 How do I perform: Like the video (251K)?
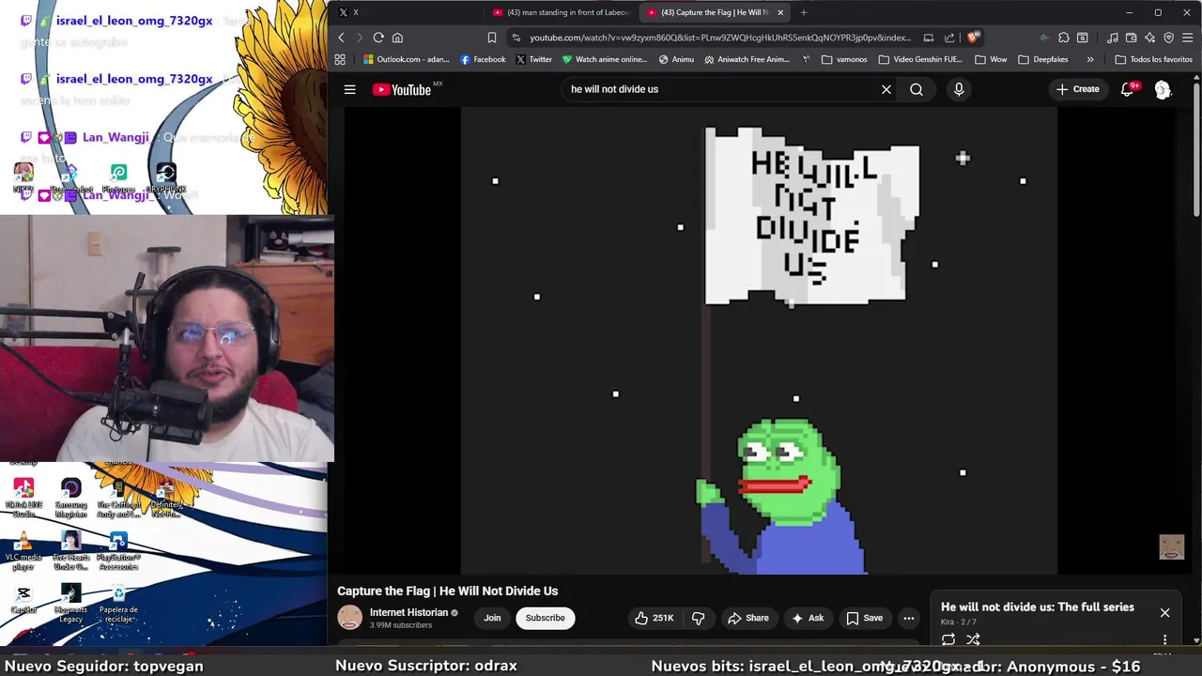pos(654,618)
